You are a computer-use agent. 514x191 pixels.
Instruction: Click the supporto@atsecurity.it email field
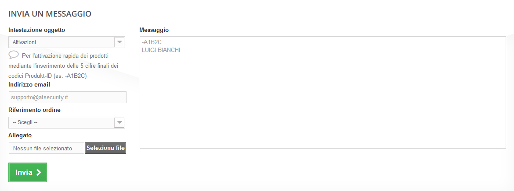pos(68,97)
